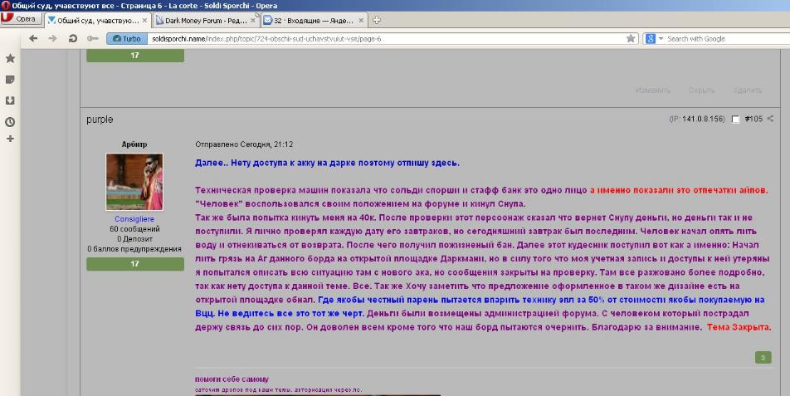Share post #105 with share icon

[770, 119]
